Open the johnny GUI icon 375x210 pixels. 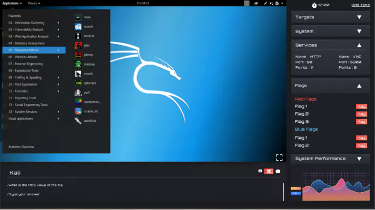pyautogui.click(x=78, y=55)
